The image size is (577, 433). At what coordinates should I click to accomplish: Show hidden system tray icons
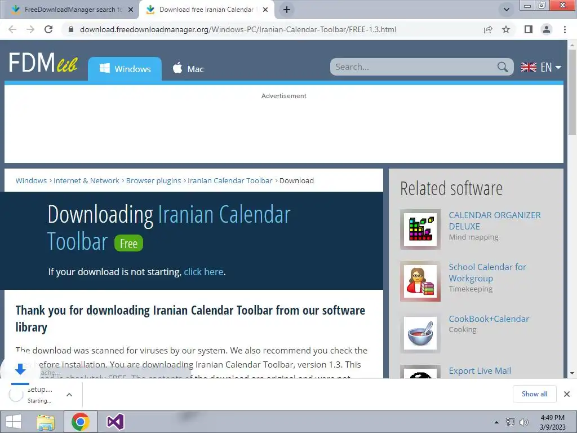496,422
